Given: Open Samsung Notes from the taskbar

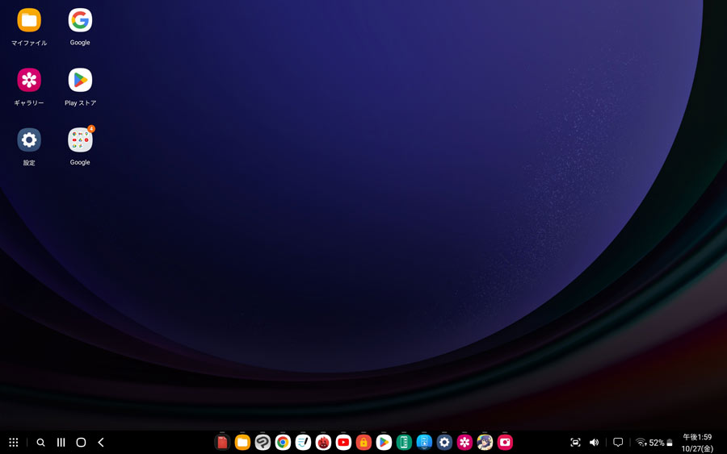Looking at the screenshot, I should tap(303, 443).
